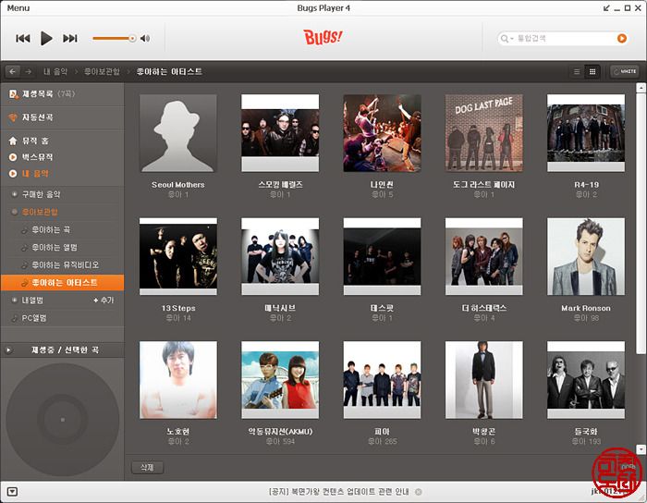Expand 구매한 음악 tree item
Image resolution: width=647 pixels, height=503 pixels.
tap(15, 194)
